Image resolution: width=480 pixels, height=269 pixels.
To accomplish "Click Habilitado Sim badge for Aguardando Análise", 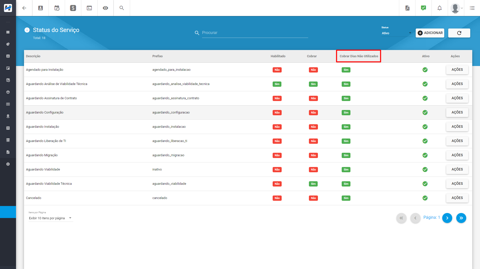I will coord(277,84).
